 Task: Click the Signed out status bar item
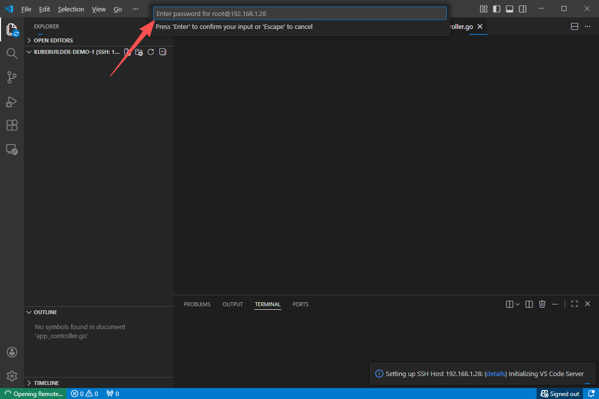tap(560, 394)
